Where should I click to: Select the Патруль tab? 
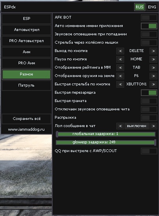tap(26, 85)
